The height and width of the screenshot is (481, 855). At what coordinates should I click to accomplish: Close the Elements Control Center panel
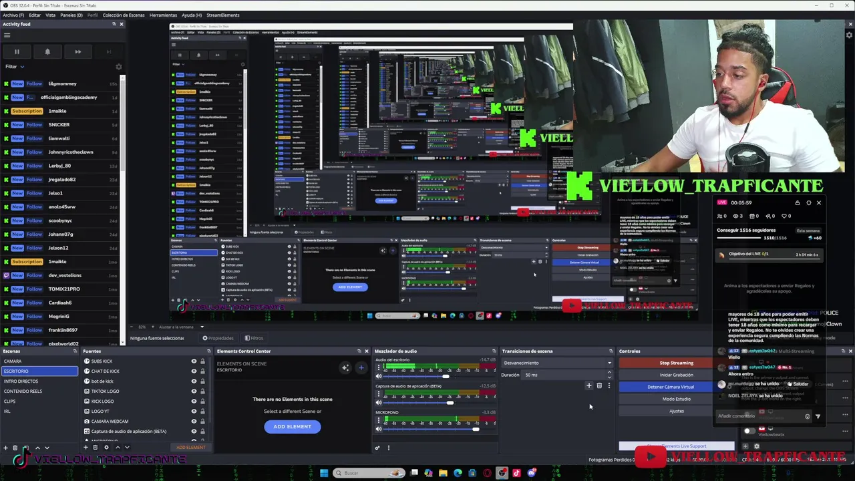point(366,351)
